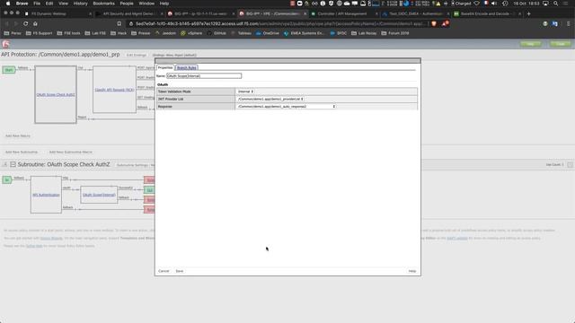
Task: Open a new browser tab
Action: (x=529, y=14)
